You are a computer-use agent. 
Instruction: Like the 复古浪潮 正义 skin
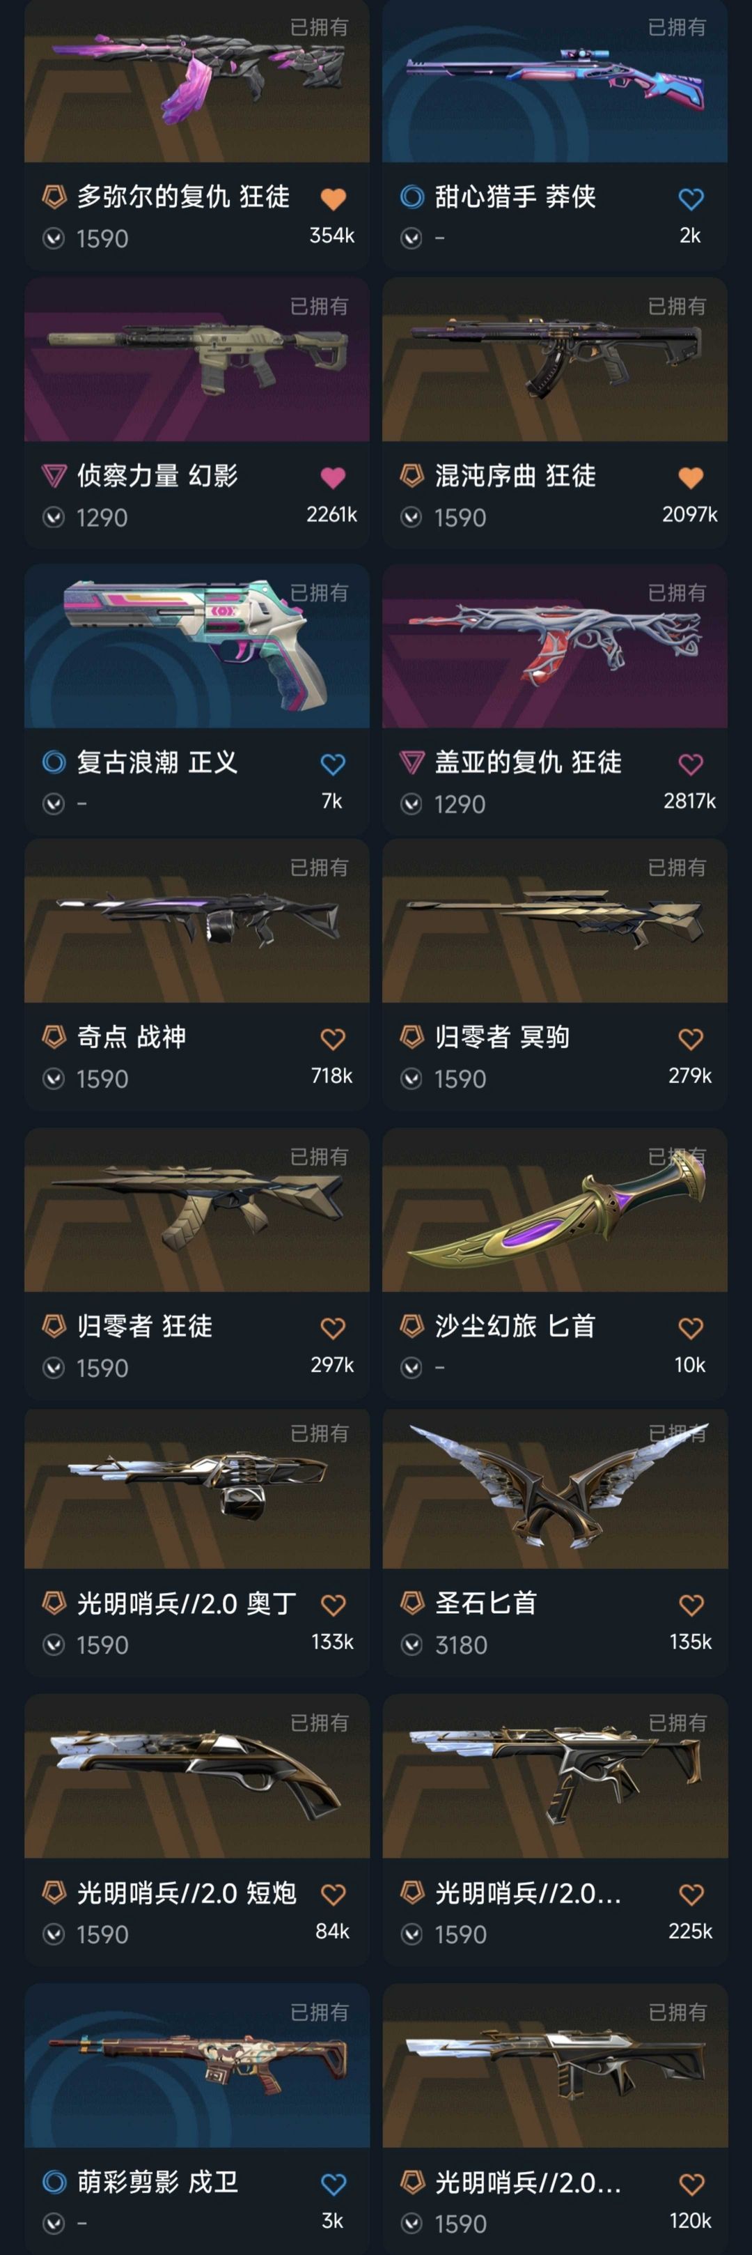332,764
